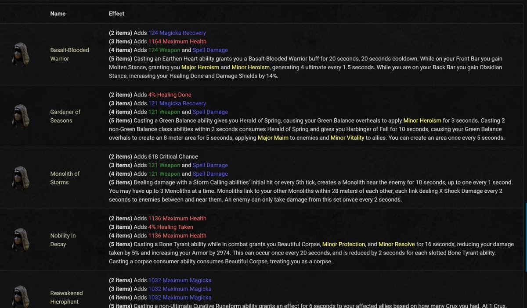This screenshot has width=527, height=308.
Task: Click the Minor Resolve buff link
Action: pyautogui.click(x=397, y=244)
